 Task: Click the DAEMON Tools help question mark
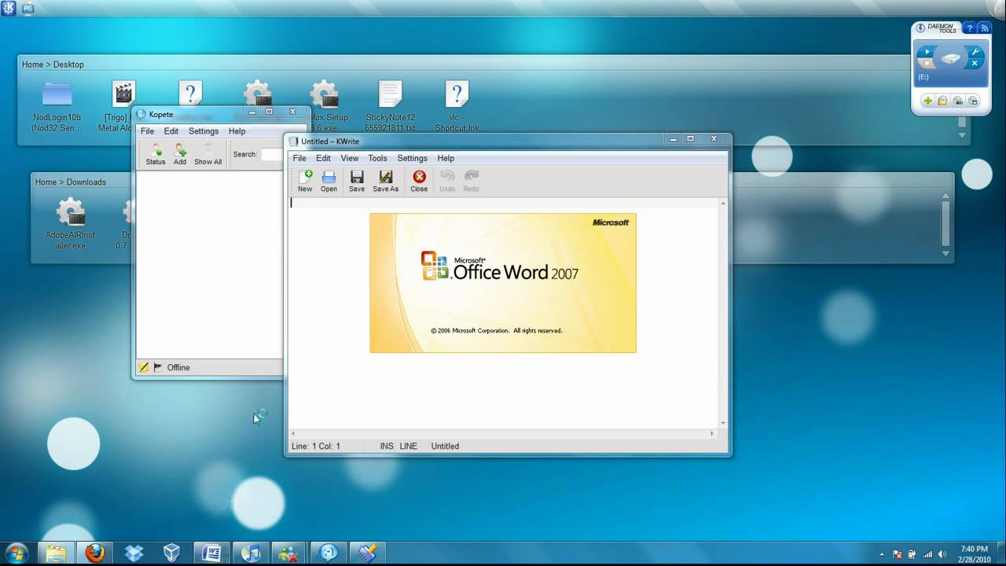(970, 28)
